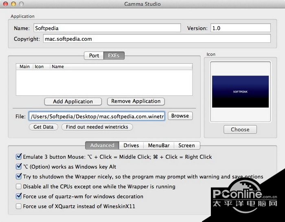Image resolution: width=285 pixels, height=222 pixels.
Task: Show the Screen tab
Action: coord(186,145)
